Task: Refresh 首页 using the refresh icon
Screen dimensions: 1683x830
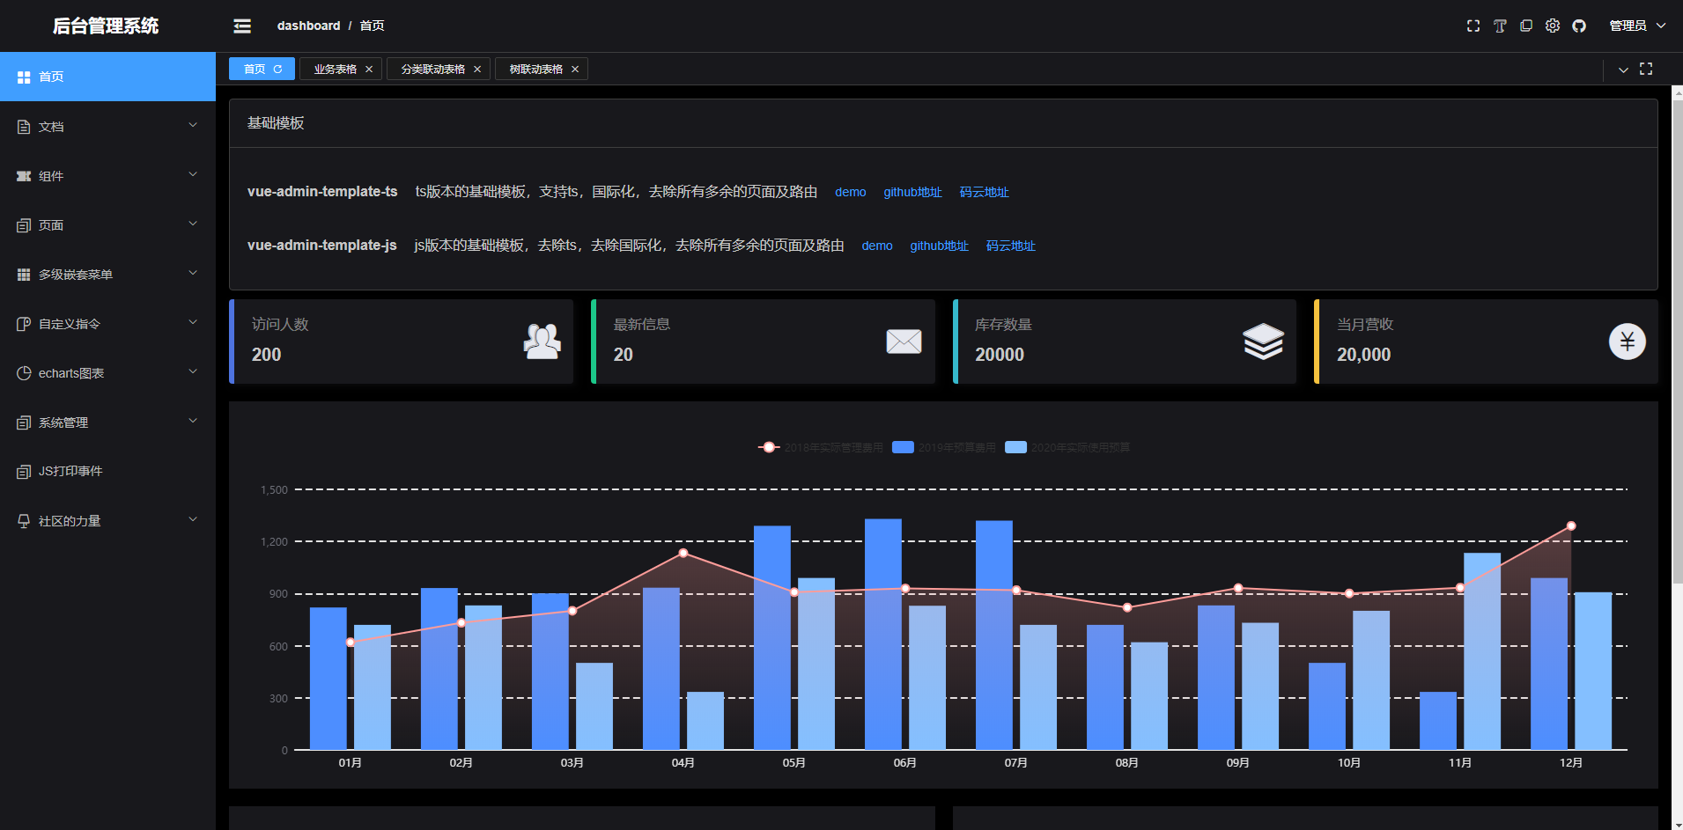Action: 277,68
